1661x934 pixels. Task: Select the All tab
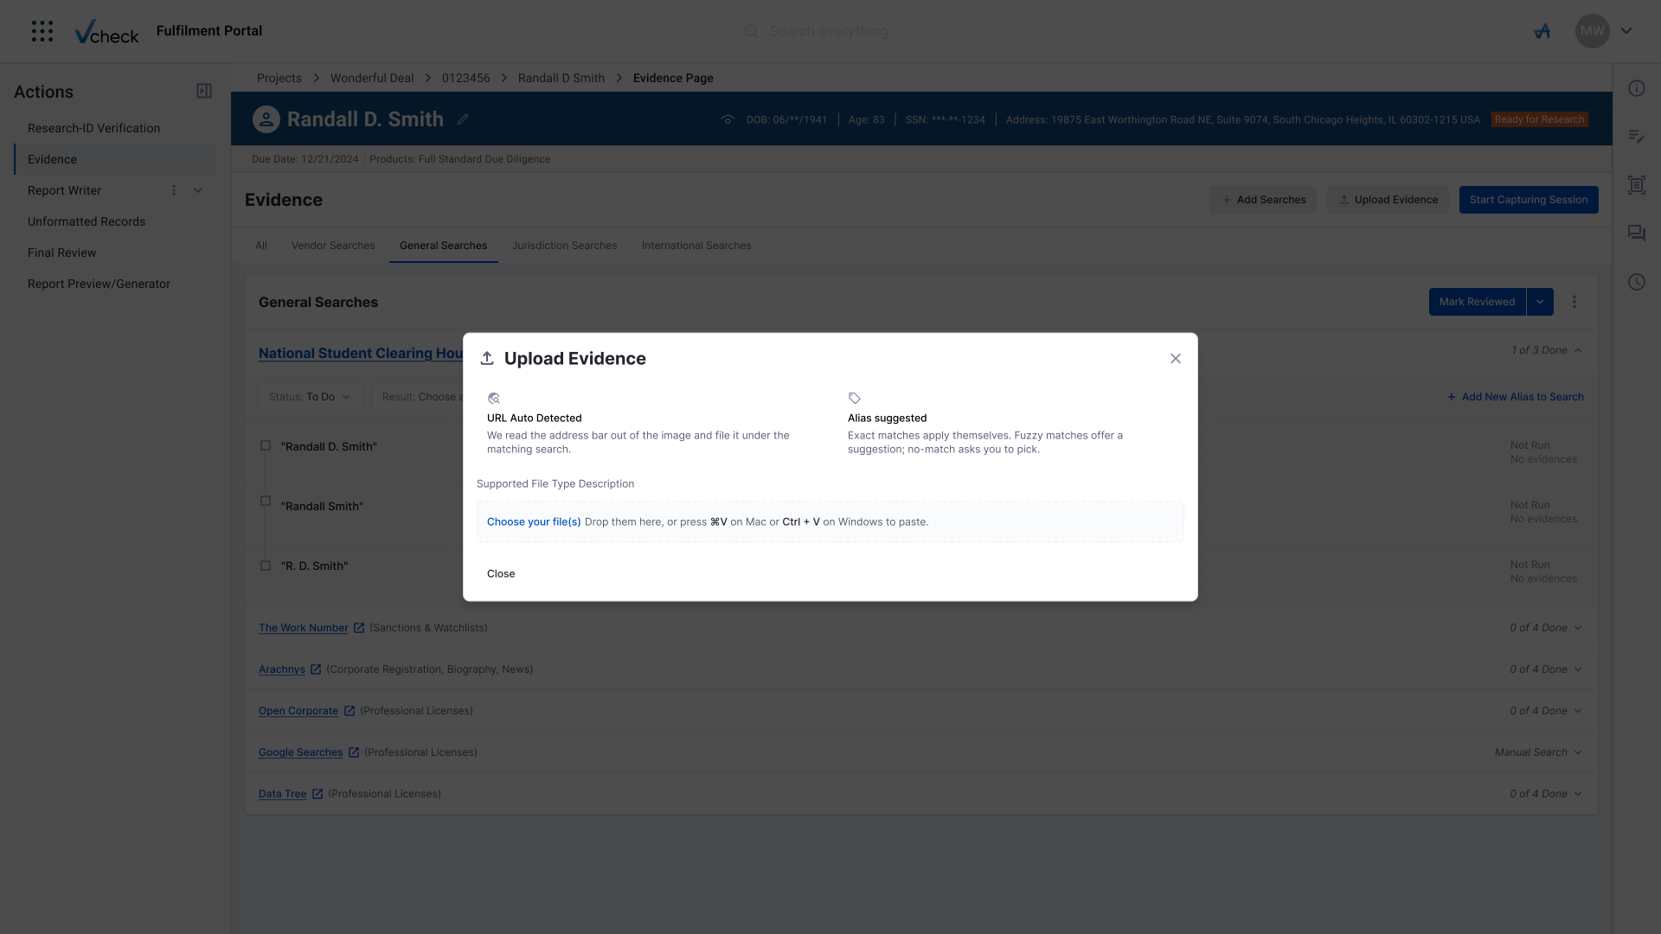261,246
